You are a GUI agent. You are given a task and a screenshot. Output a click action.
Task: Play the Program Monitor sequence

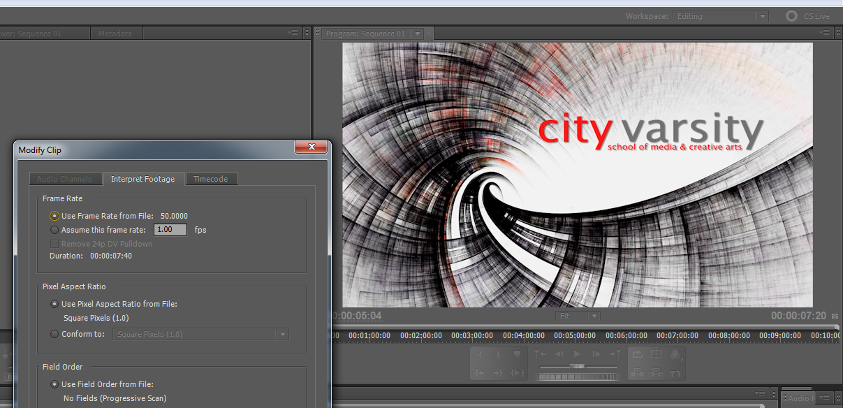pyautogui.click(x=577, y=354)
